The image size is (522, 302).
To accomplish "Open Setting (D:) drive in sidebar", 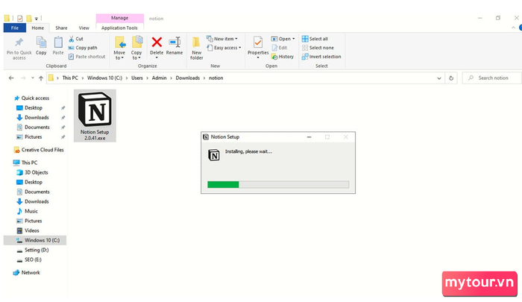I will click(37, 250).
